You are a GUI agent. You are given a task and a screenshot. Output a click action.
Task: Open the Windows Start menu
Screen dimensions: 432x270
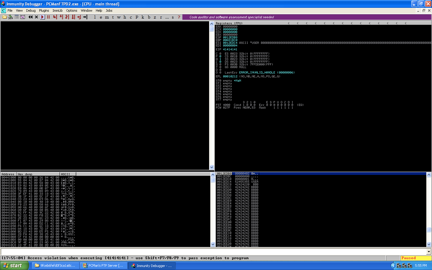14,265
